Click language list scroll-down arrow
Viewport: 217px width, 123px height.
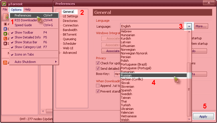[x=189, y=119]
